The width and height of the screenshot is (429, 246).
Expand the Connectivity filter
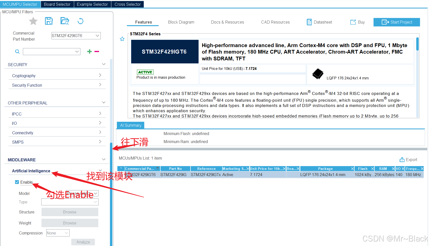(x=100, y=132)
